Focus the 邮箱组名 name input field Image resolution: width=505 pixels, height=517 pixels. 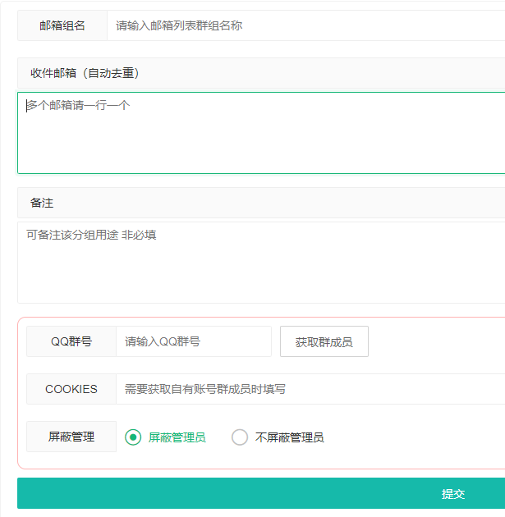point(306,25)
